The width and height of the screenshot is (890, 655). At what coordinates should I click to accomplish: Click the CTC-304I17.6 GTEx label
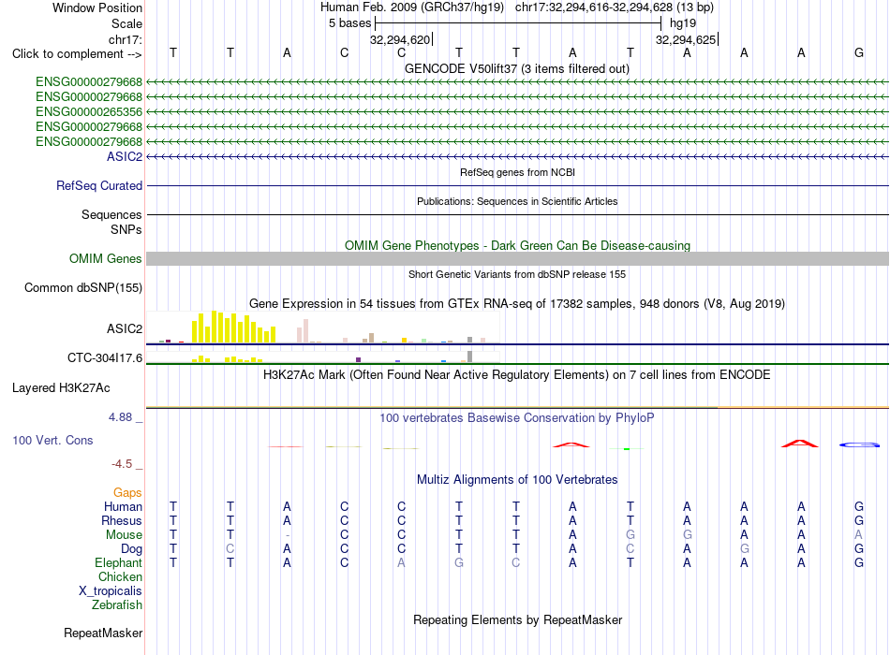click(105, 357)
